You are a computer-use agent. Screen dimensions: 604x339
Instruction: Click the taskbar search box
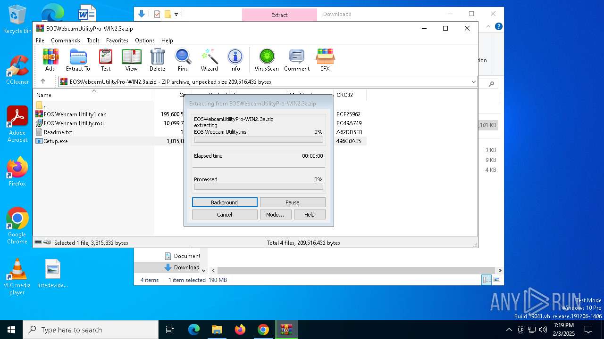[x=91, y=330]
